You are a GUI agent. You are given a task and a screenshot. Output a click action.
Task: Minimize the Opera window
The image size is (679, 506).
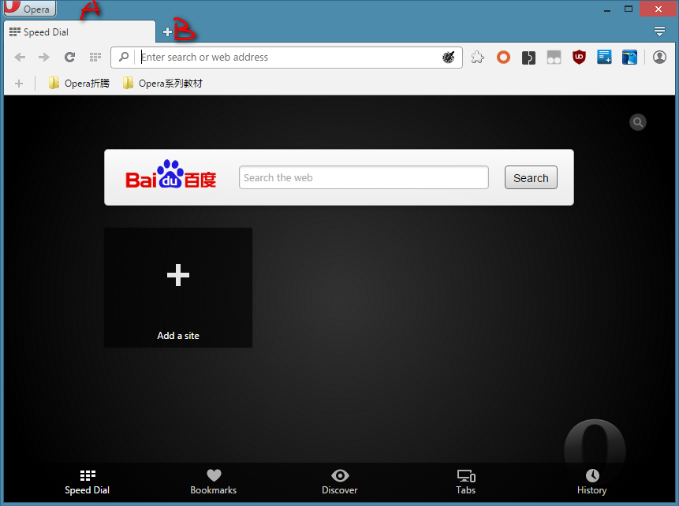(x=607, y=9)
